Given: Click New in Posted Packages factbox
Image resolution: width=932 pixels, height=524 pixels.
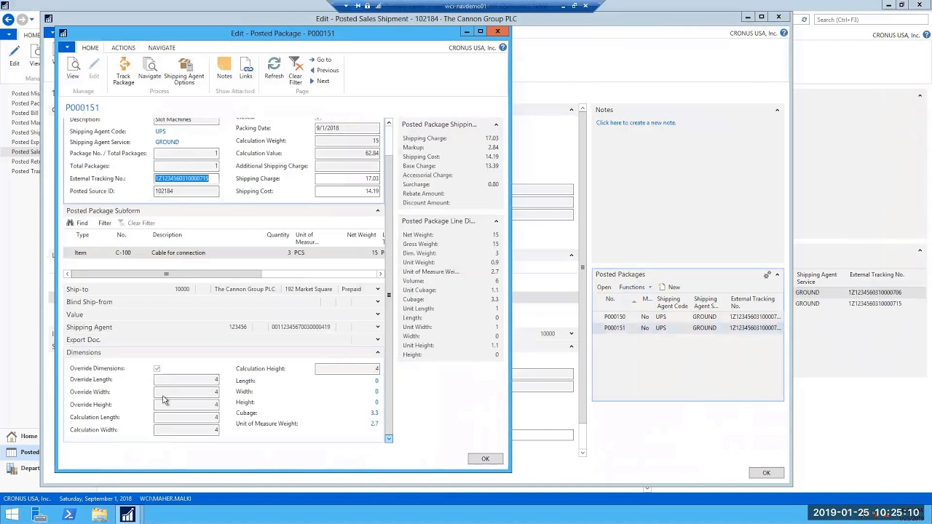Looking at the screenshot, I should pos(670,287).
